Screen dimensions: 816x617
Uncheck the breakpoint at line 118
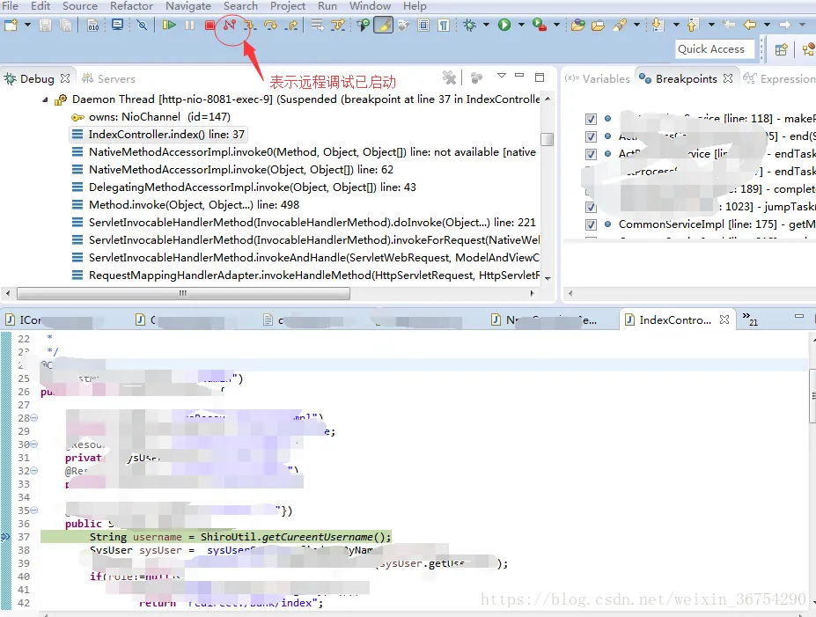pos(591,119)
